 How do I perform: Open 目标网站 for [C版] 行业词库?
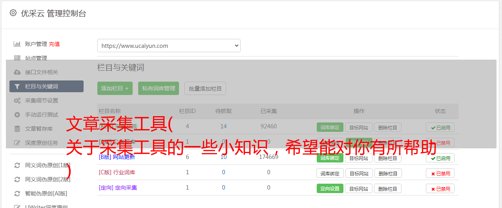pos(359,173)
